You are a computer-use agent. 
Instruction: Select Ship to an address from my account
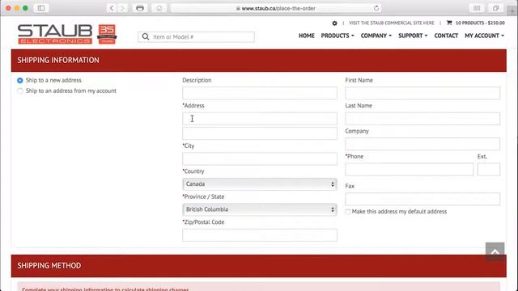click(x=19, y=91)
